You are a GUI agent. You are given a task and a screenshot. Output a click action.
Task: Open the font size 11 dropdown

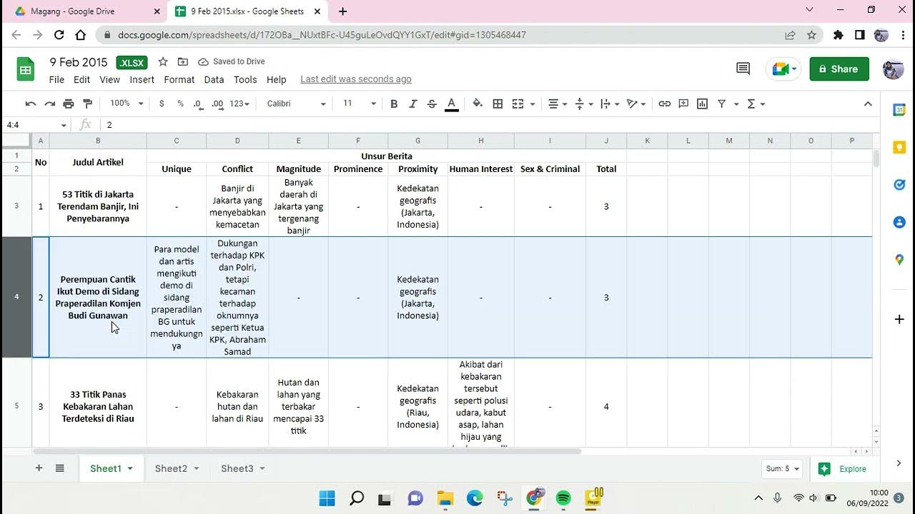359,104
